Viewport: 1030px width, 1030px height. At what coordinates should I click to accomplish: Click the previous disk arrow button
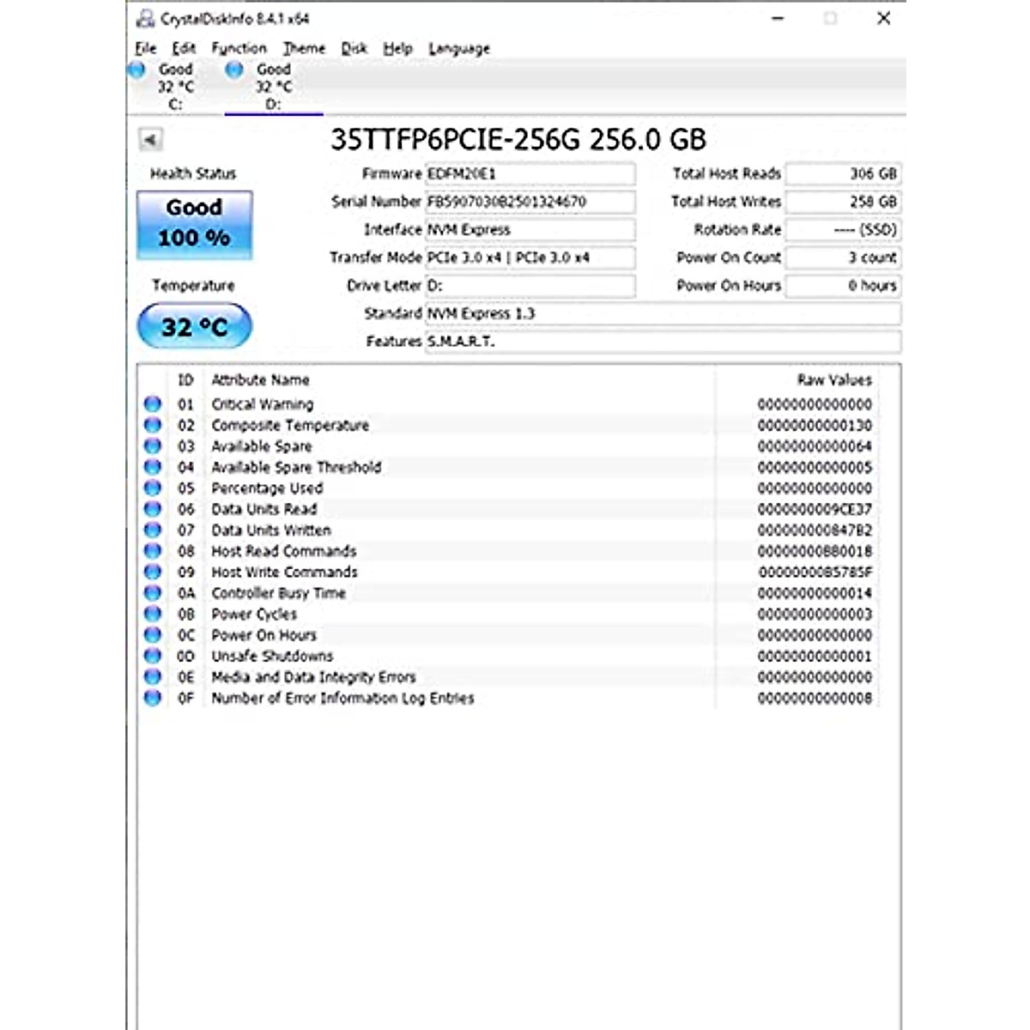150,139
